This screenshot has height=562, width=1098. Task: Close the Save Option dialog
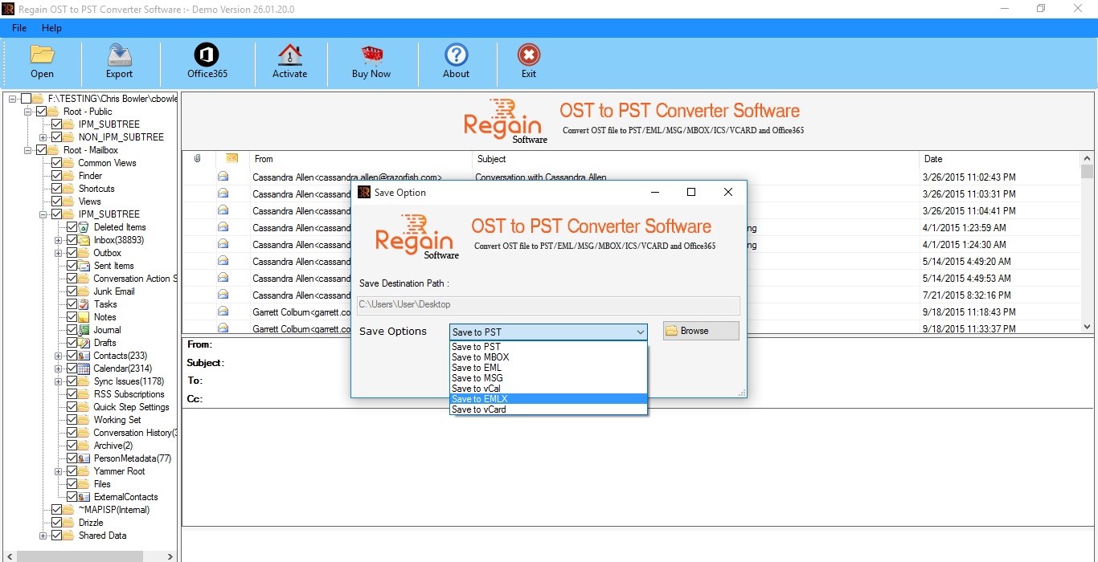click(727, 192)
